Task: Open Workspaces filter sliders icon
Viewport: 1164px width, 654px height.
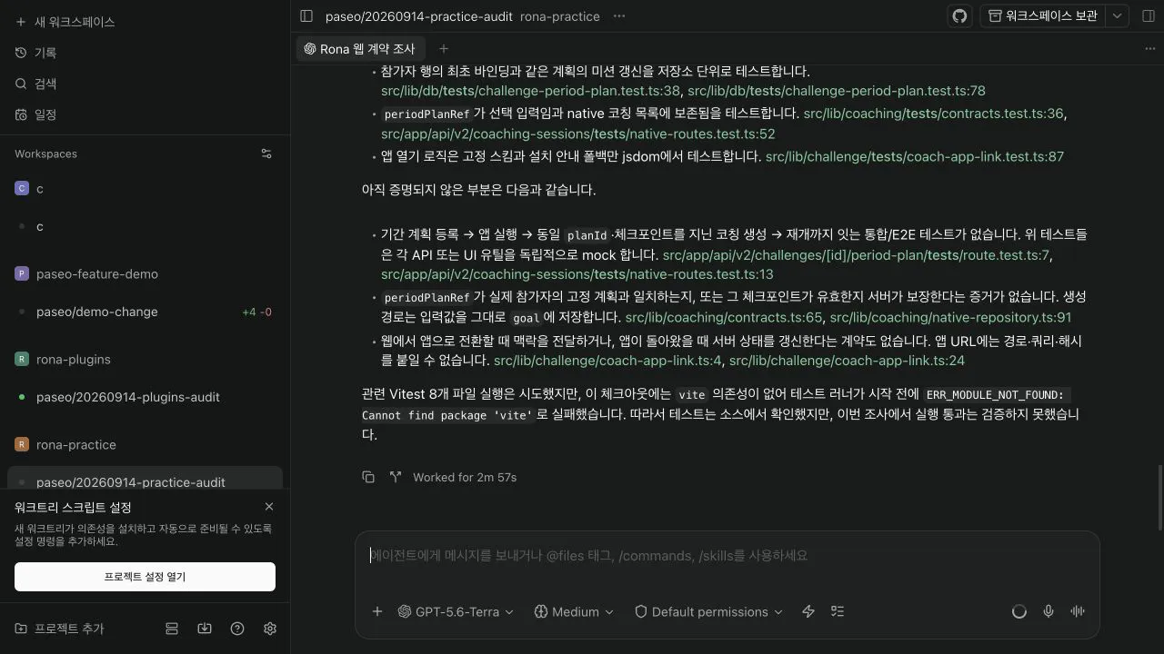Action: coord(266,154)
